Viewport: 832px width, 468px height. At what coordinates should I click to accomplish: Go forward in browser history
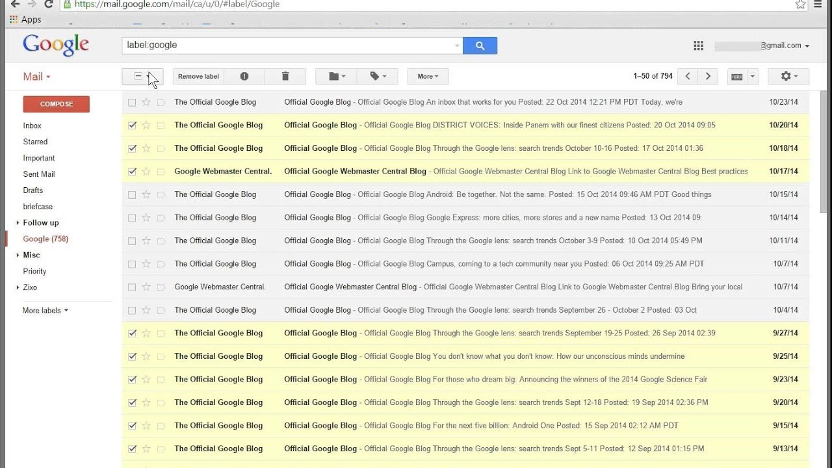(x=32, y=5)
